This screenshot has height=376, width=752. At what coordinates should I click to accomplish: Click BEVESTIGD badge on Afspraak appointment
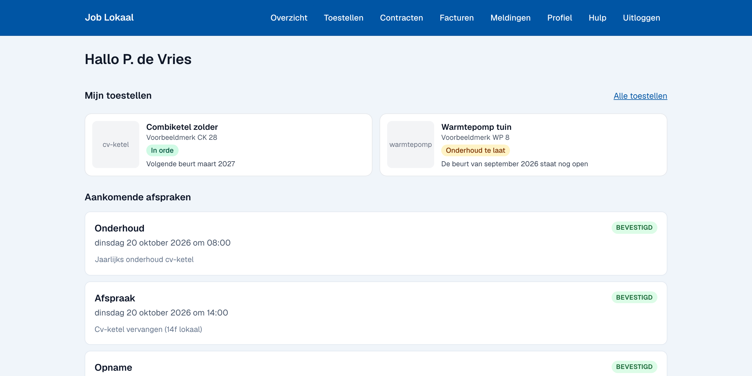click(634, 298)
